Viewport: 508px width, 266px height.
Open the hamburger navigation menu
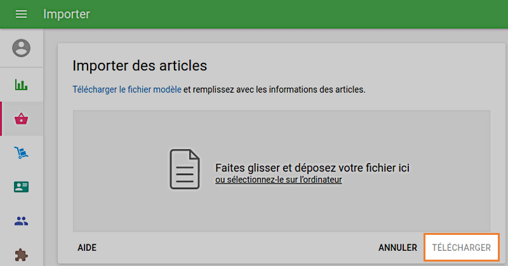click(22, 14)
